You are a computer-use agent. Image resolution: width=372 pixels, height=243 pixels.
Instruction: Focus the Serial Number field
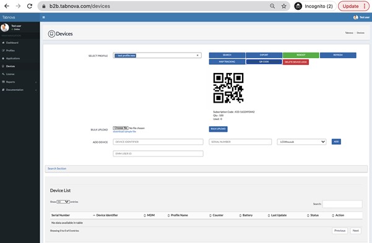point(240,142)
